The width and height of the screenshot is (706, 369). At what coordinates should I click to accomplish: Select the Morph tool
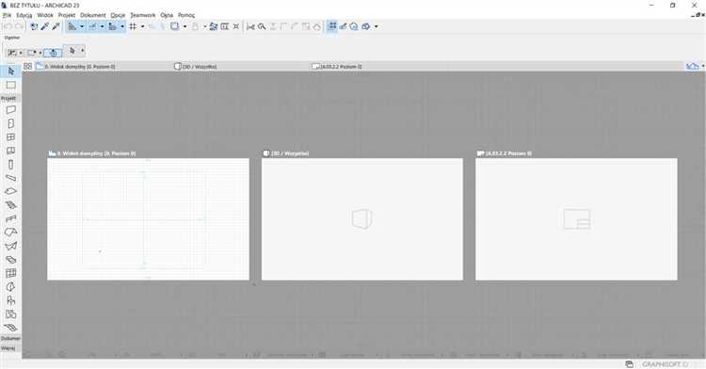(x=10, y=287)
